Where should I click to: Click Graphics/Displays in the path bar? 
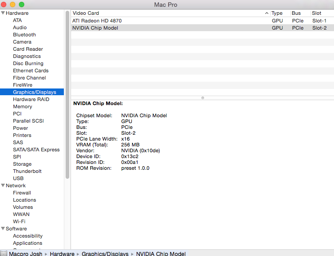point(105,254)
